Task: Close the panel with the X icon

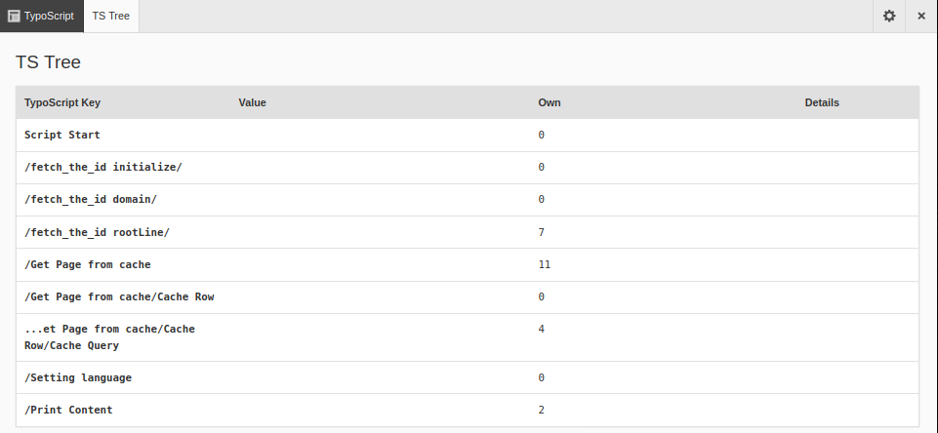Action: 921,16
